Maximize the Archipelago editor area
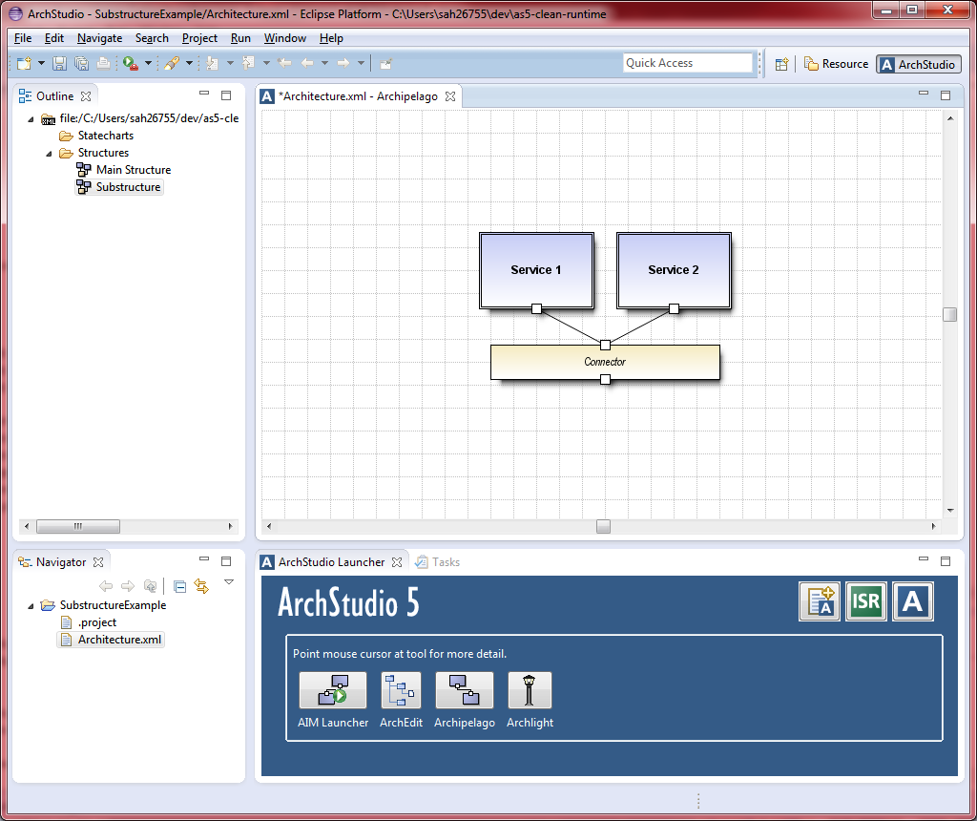Screen dimensions: 977x821 click(946, 95)
